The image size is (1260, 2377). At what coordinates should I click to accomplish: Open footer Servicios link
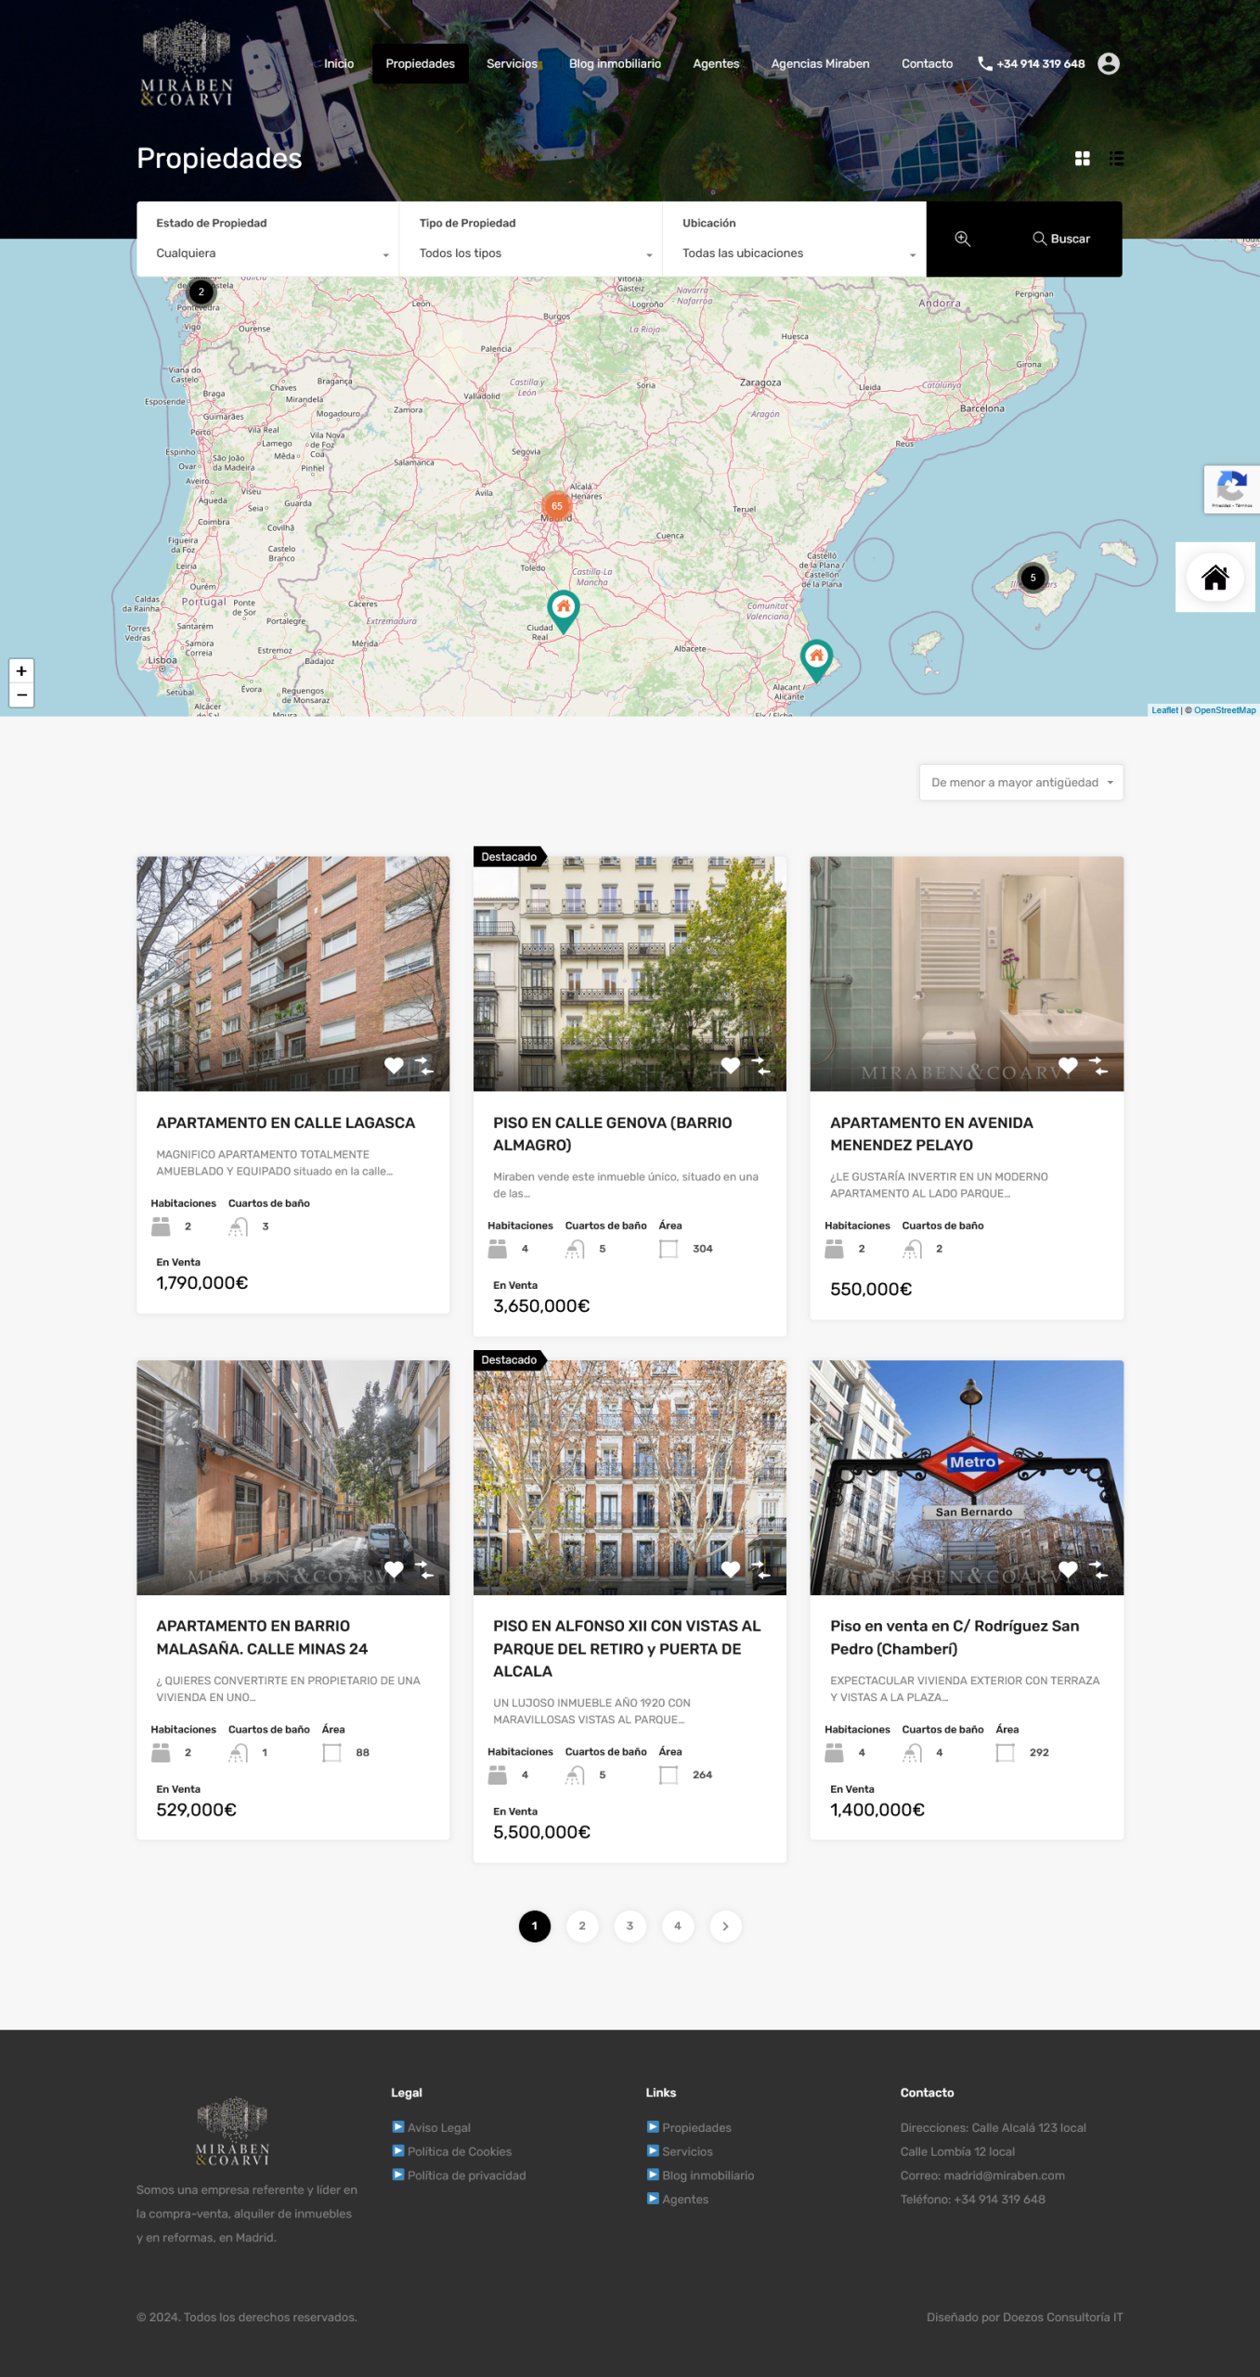[x=687, y=2151]
